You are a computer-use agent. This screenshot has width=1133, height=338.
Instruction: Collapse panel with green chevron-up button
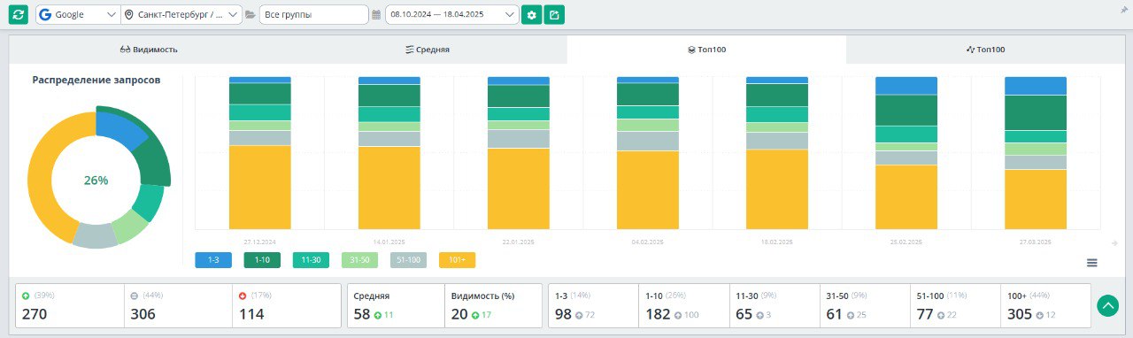pos(1107,306)
